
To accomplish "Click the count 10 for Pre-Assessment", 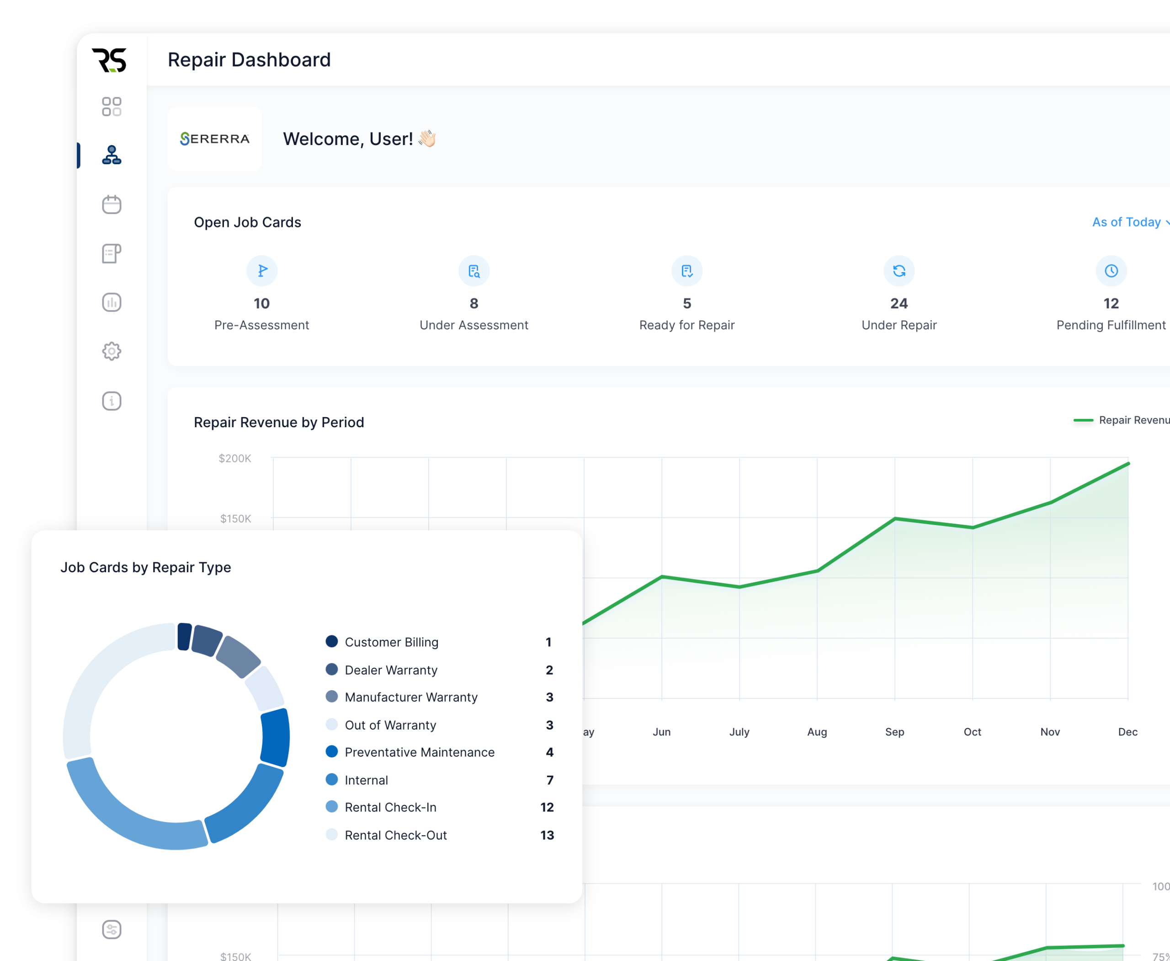I will 262,303.
